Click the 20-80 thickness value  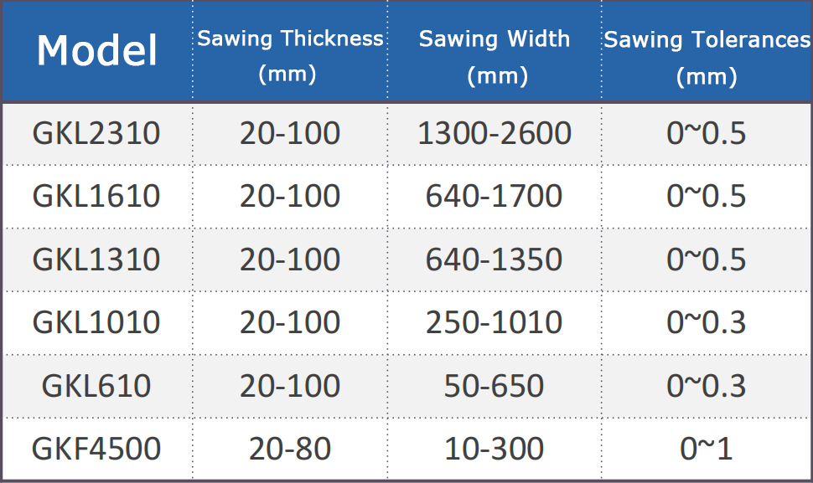pos(290,449)
